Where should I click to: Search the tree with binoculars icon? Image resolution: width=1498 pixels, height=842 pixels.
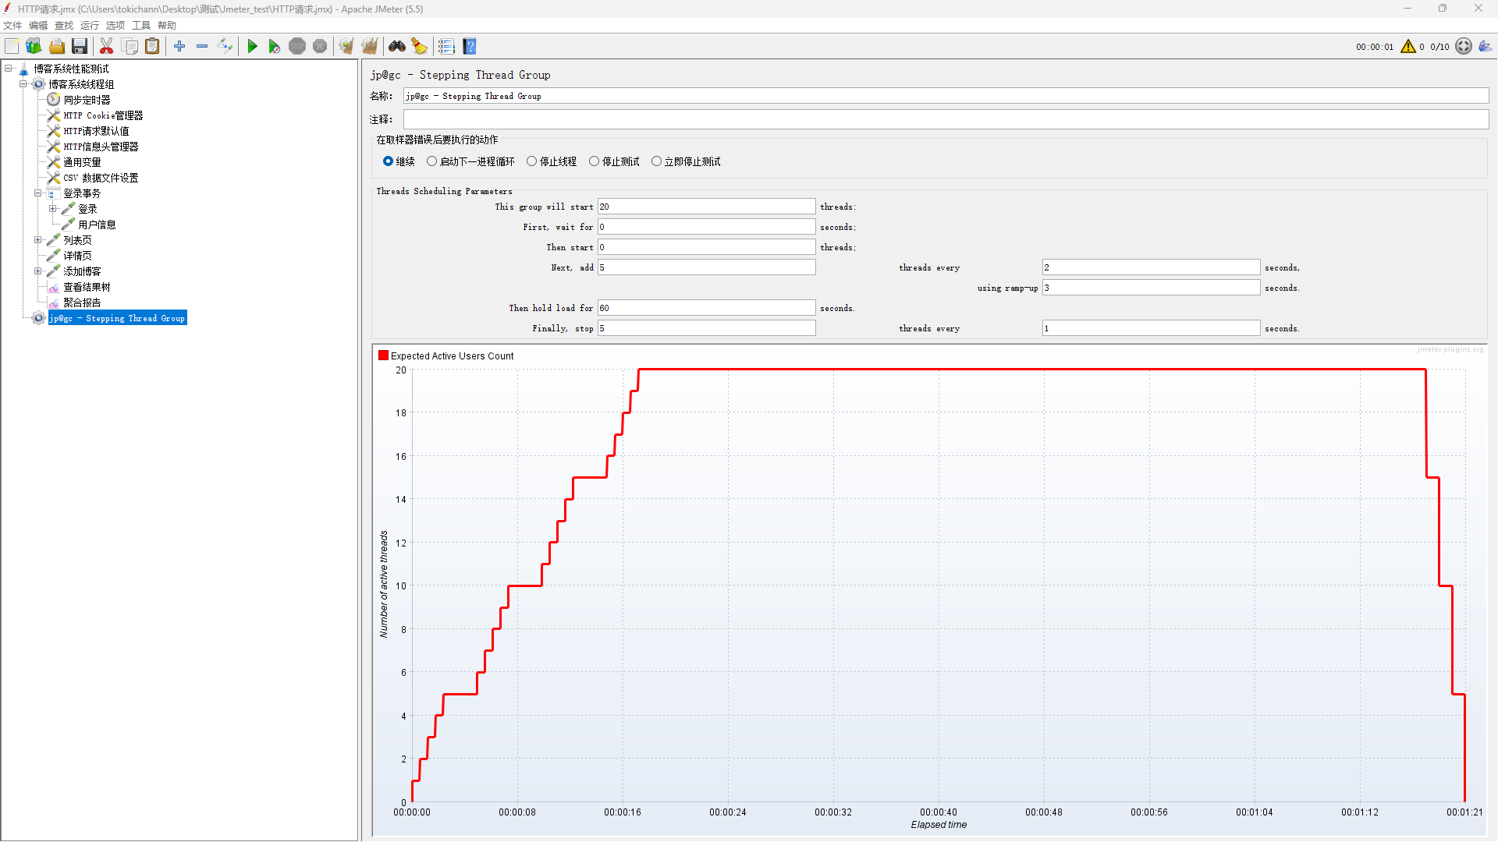397,47
